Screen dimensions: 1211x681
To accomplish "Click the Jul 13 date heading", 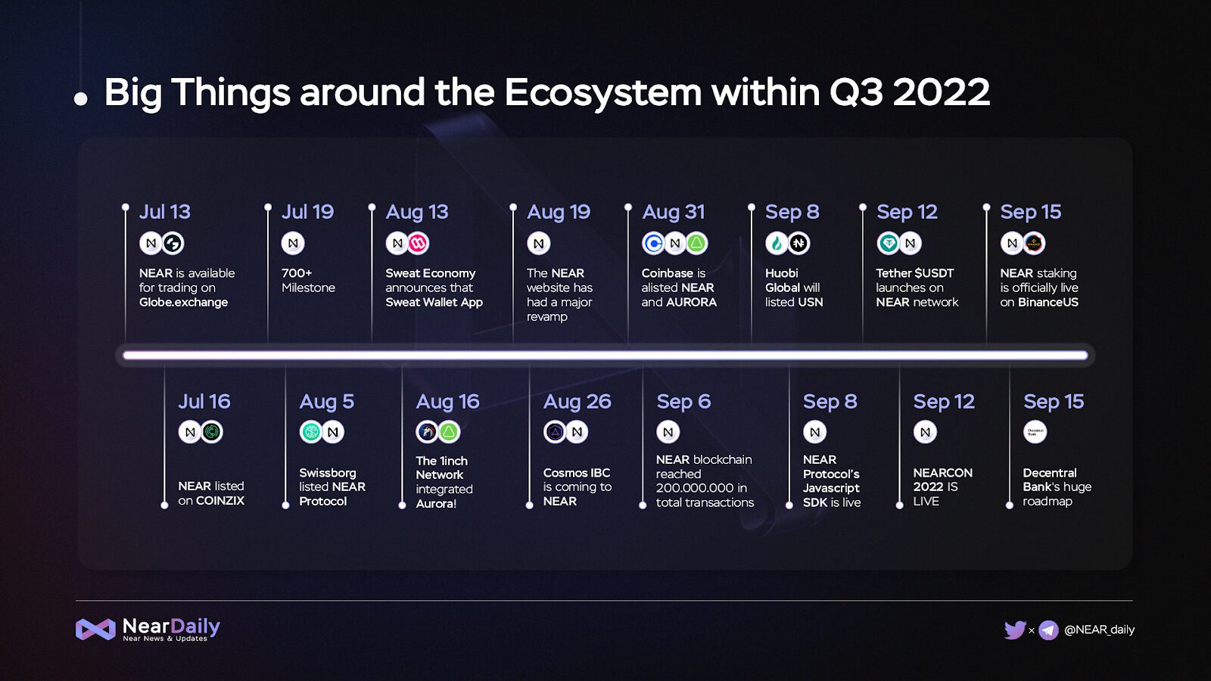I will tap(165, 212).
